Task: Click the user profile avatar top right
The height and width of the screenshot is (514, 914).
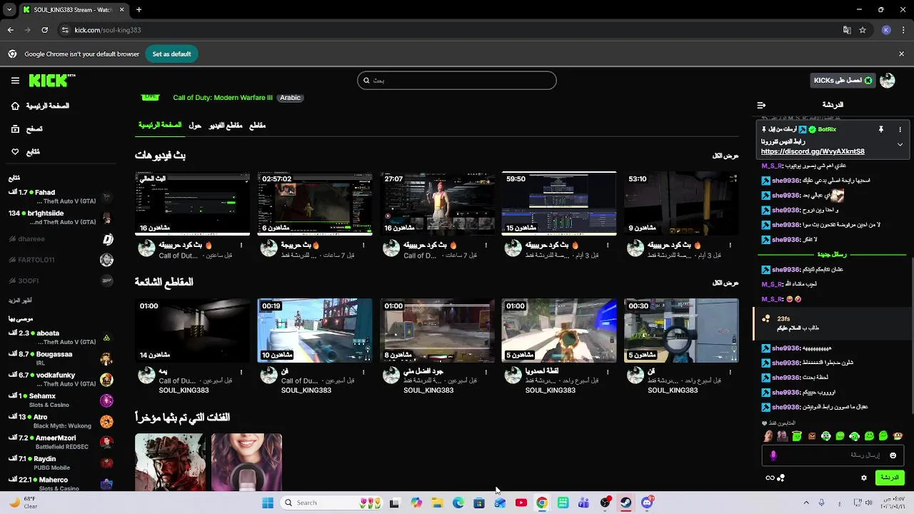Action: click(x=887, y=81)
